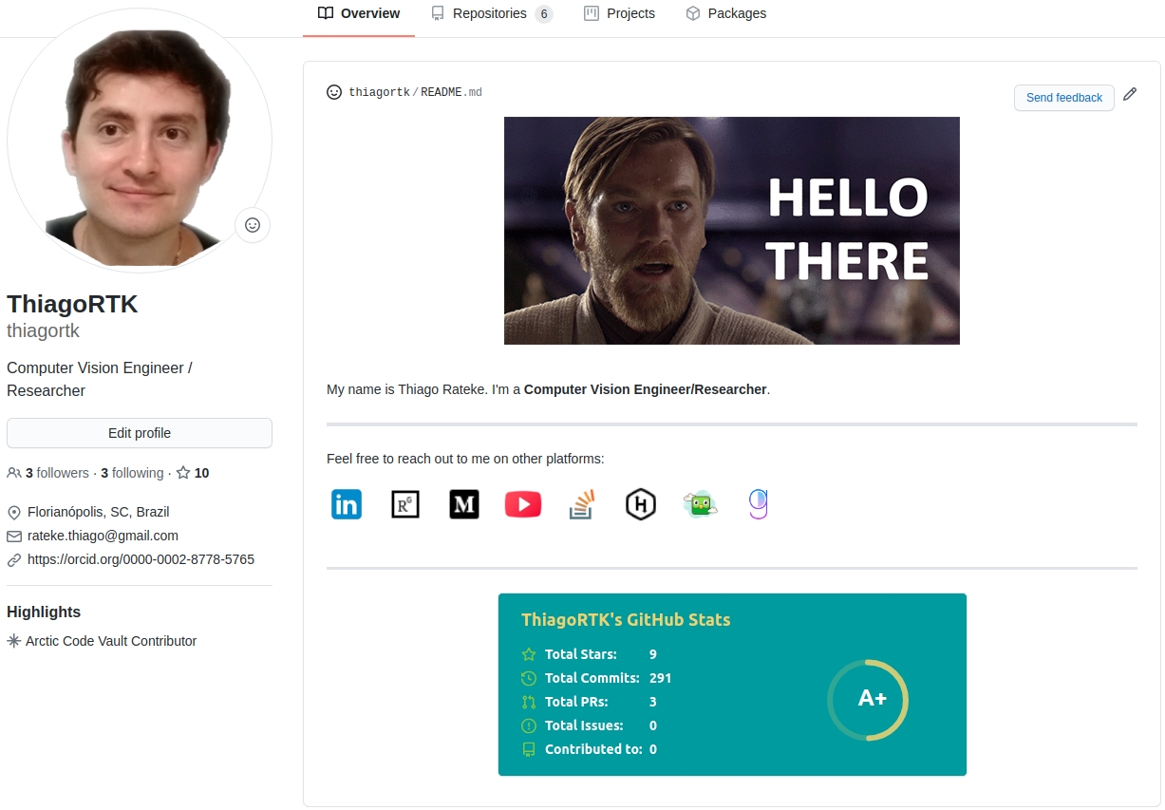Visit the Medium icon link
Viewport: 1165px width, 810px height.
[464, 504]
